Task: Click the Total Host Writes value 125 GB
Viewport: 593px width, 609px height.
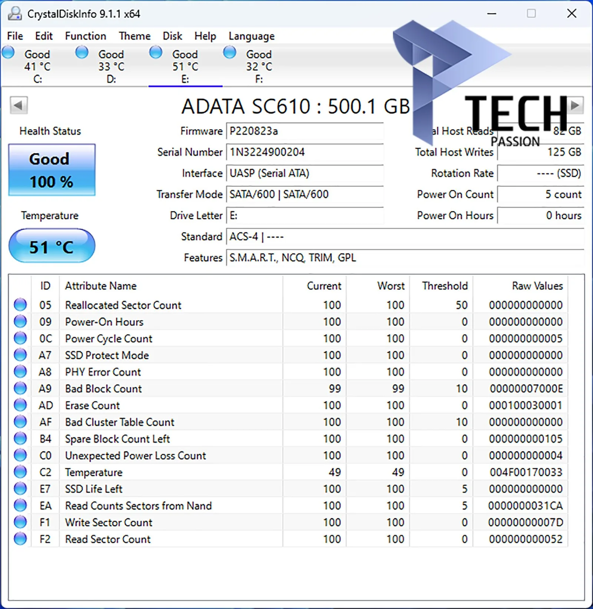Action: [541, 152]
